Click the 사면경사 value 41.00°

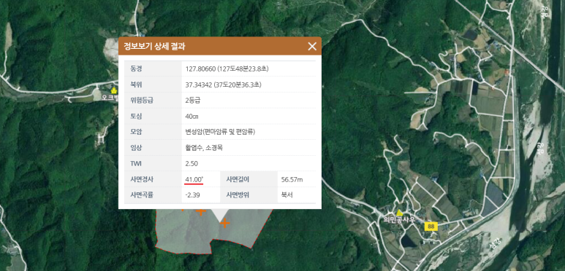click(x=194, y=179)
